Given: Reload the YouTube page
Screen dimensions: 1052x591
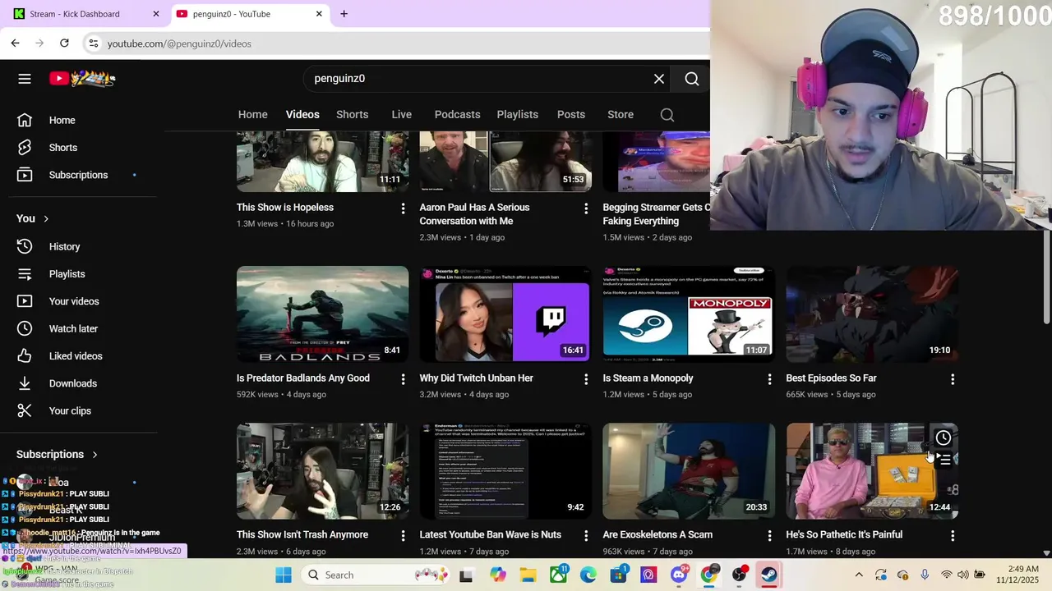Looking at the screenshot, I should pyautogui.click(x=64, y=43).
